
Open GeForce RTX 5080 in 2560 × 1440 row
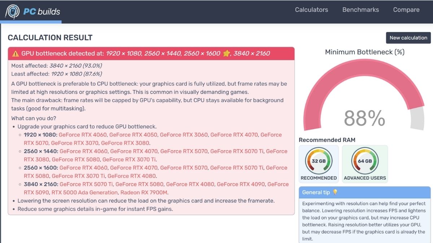point(75,159)
